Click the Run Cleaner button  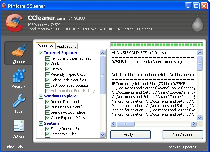(x=183, y=135)
